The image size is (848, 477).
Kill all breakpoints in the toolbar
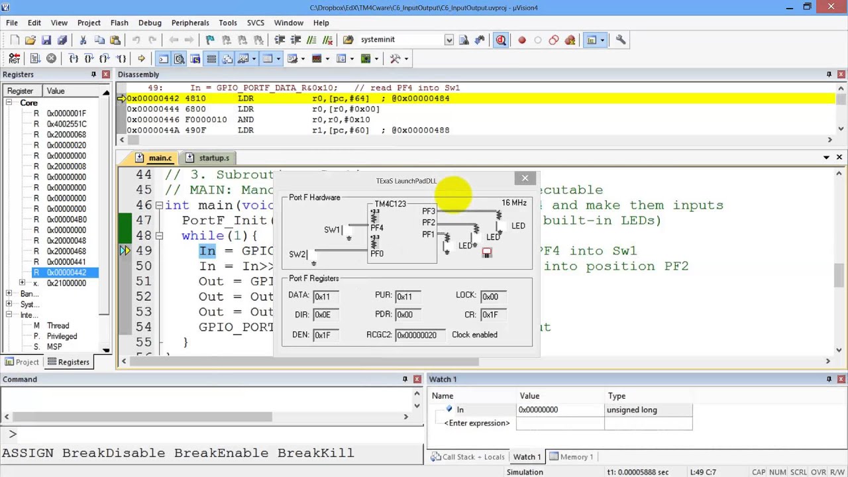[x=570, y=40]
